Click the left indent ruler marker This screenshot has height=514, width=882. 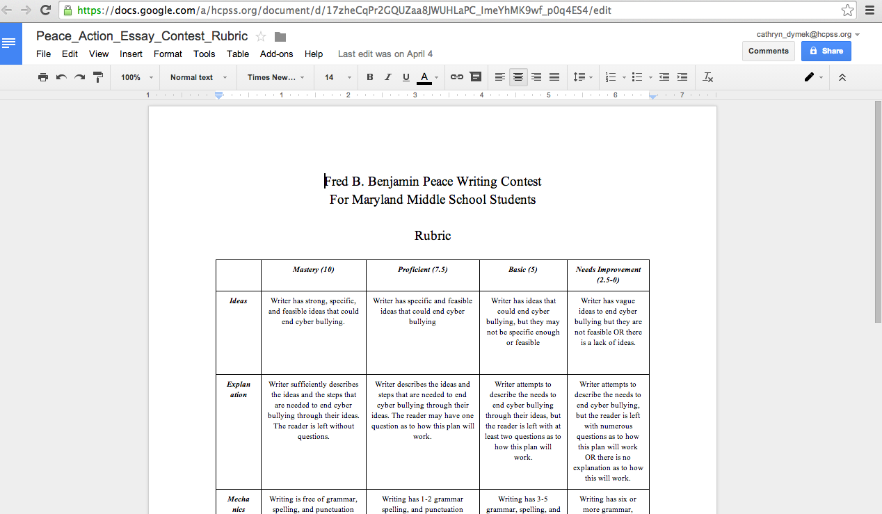[218, 95]
